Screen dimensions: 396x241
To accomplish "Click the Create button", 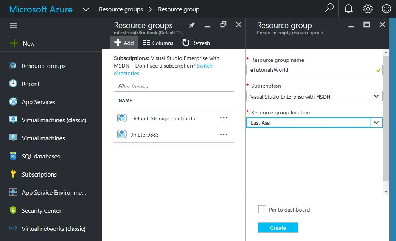I will [x=278, y=227].
